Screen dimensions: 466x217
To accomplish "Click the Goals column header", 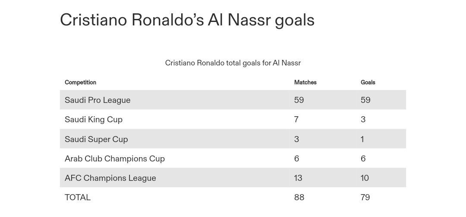I will pyautogui.click(x=368, y=82).
